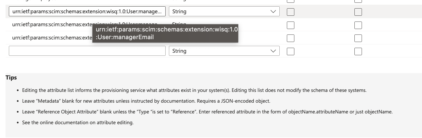
Task: Tick the second checkbox in the highlighted editable row
Action: [x=358, y=12]
